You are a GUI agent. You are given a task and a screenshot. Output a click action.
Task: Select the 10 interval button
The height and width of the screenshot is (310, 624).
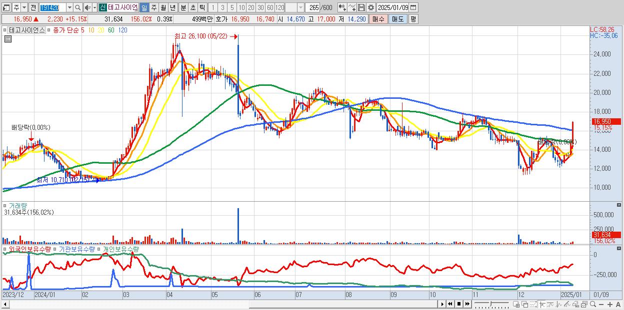click(x=241, y=7)
